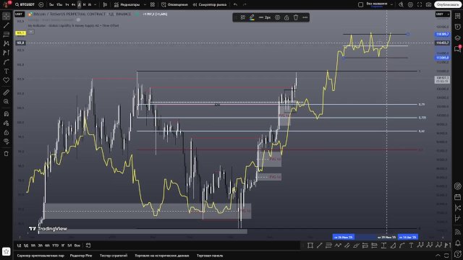This screenshot has height=260, width=463.
Task: Open Редактор Pine tab
Action: point(81,256)
